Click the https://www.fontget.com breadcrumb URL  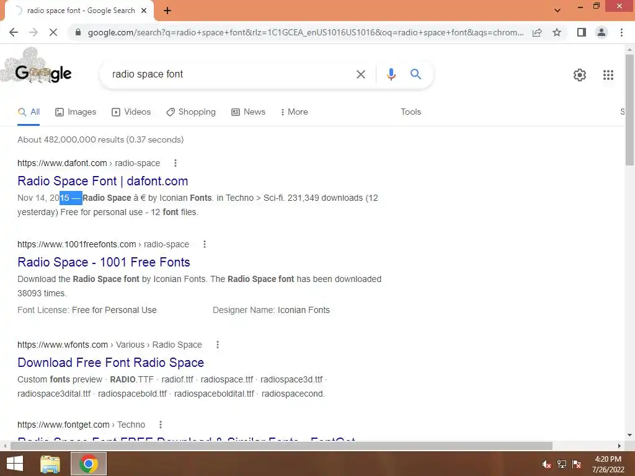point(63,425)
